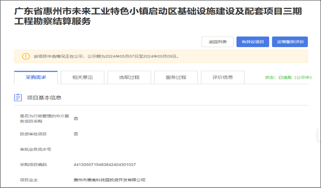Switch to the 相关意见 tab

[82, 78]
